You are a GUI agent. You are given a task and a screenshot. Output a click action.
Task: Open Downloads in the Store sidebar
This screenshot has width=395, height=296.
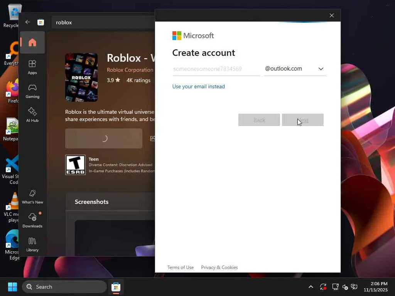[32, 220]
